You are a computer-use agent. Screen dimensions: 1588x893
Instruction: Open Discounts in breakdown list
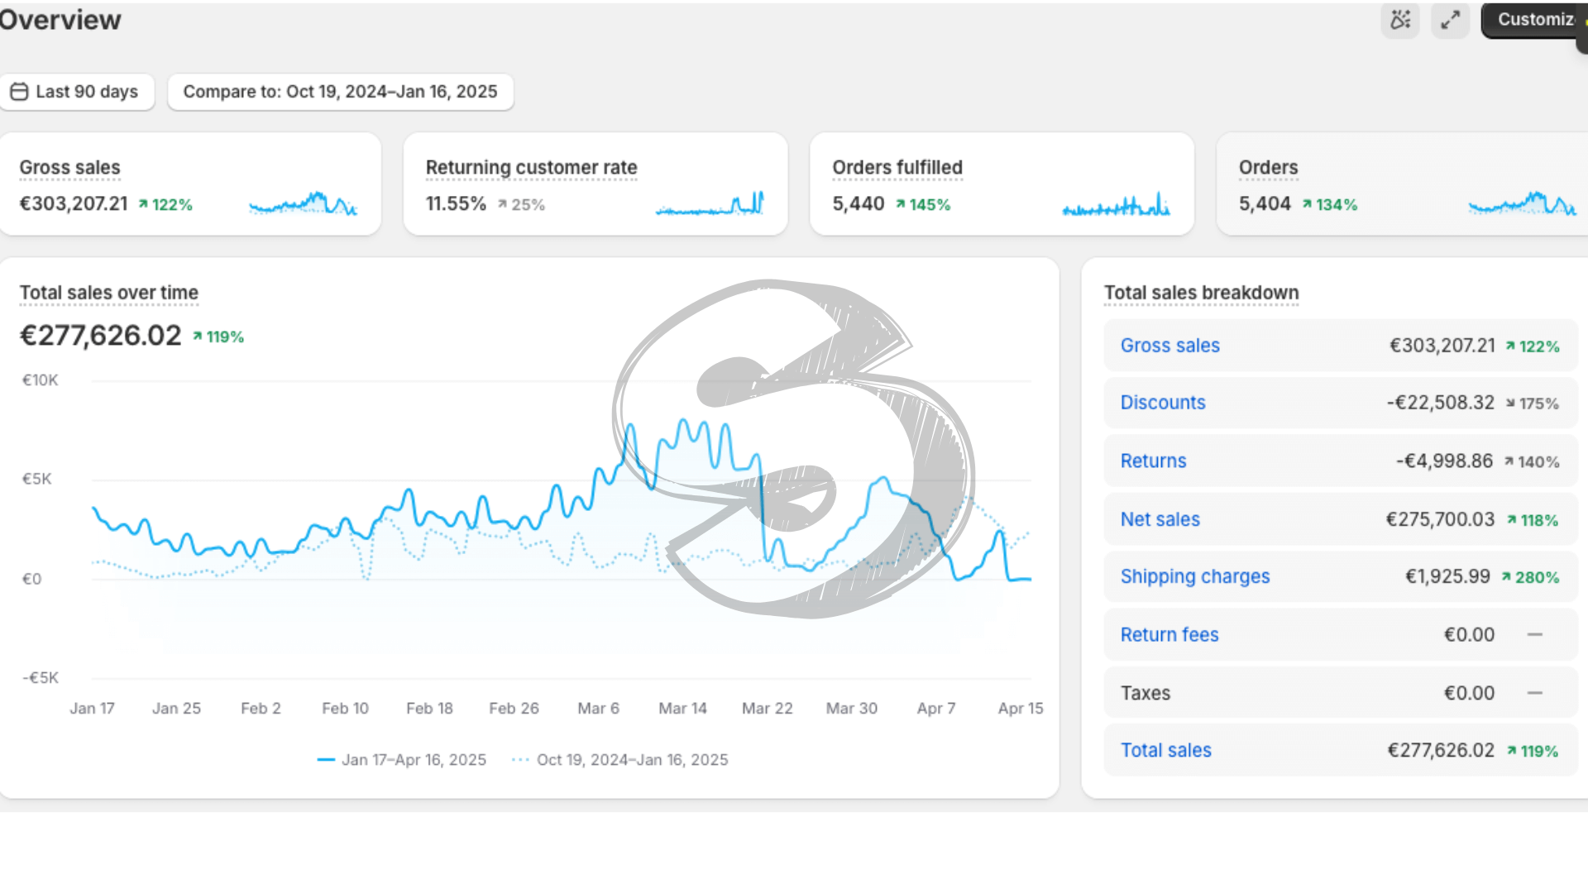pos(1163,403)
